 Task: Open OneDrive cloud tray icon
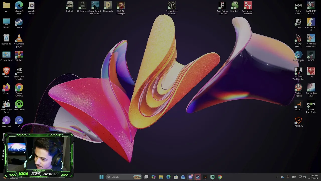pyautogui.click(x=282, y=177)
